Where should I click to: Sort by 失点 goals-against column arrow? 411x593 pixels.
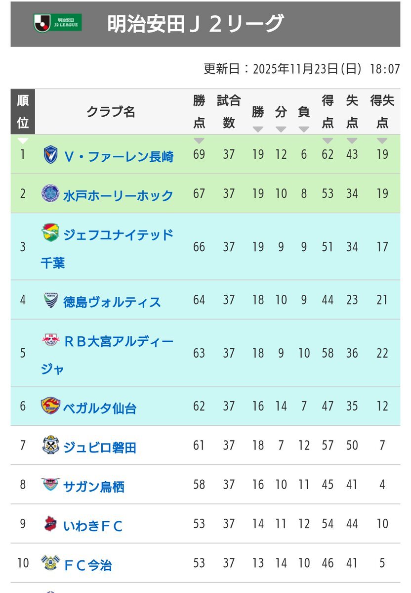tap(352, 140)
